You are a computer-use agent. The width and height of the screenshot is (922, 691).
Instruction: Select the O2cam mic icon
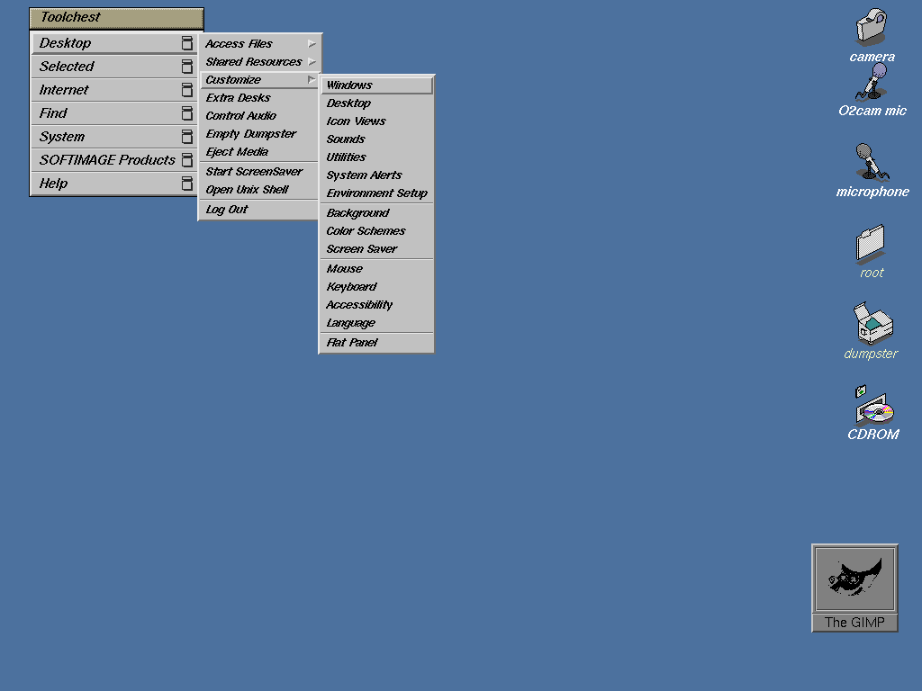(872, 83)
